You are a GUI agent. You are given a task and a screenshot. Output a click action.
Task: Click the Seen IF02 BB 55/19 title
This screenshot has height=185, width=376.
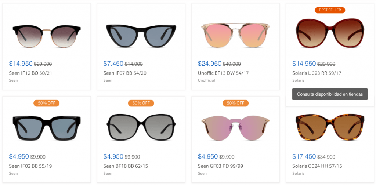click(x=30, y=166)
